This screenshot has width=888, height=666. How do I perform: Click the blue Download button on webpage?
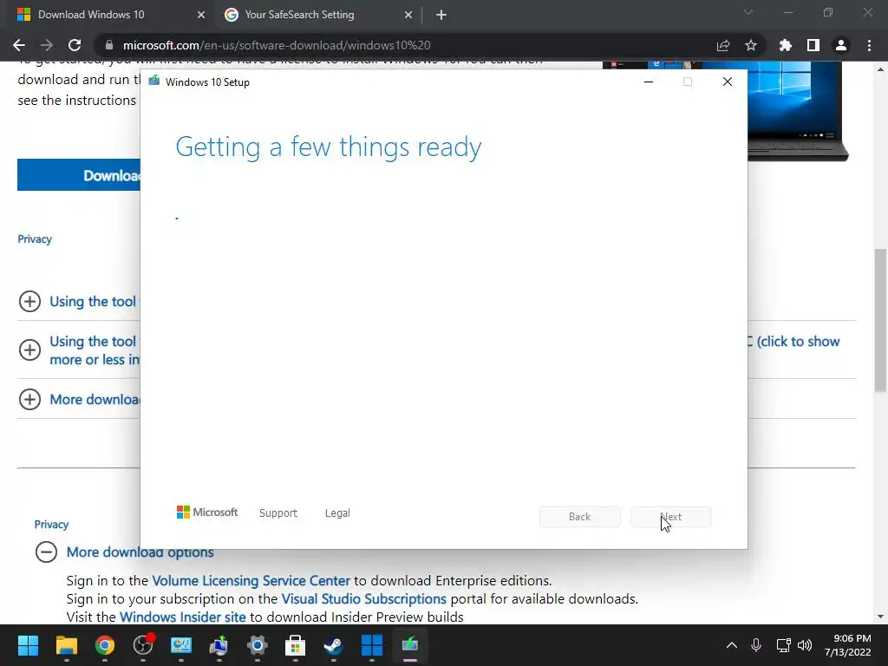[x=79, y=175]
